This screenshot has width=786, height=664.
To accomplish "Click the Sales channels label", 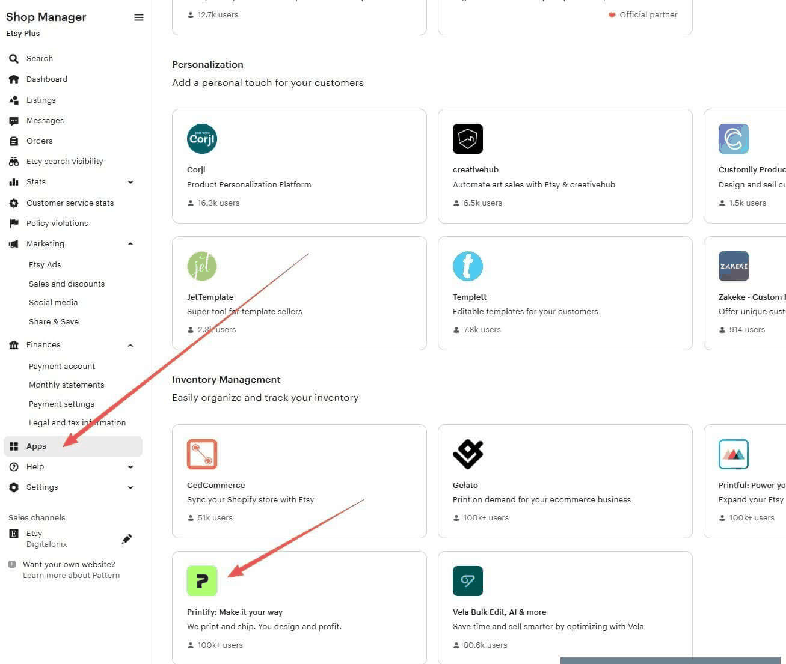I will click(x=37, y=518).
